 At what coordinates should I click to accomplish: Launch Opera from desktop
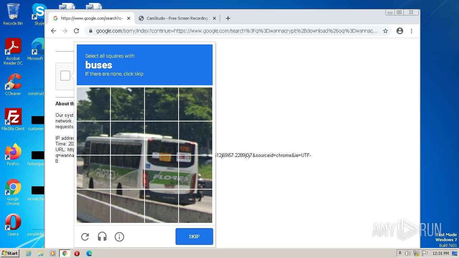(x=13, y=225)
